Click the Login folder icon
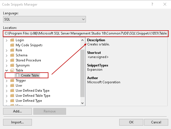 pyautogui.click(x=12, y=40)
